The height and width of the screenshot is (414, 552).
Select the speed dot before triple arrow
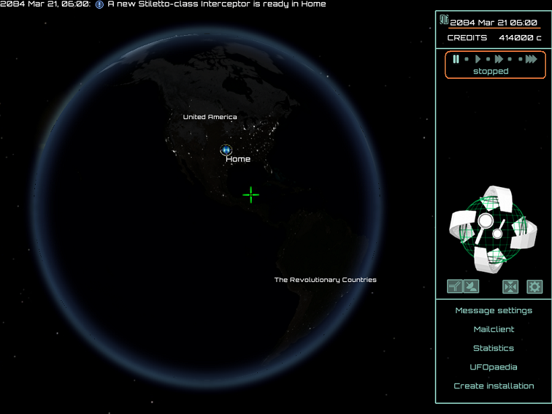click(x=520, y=59)
